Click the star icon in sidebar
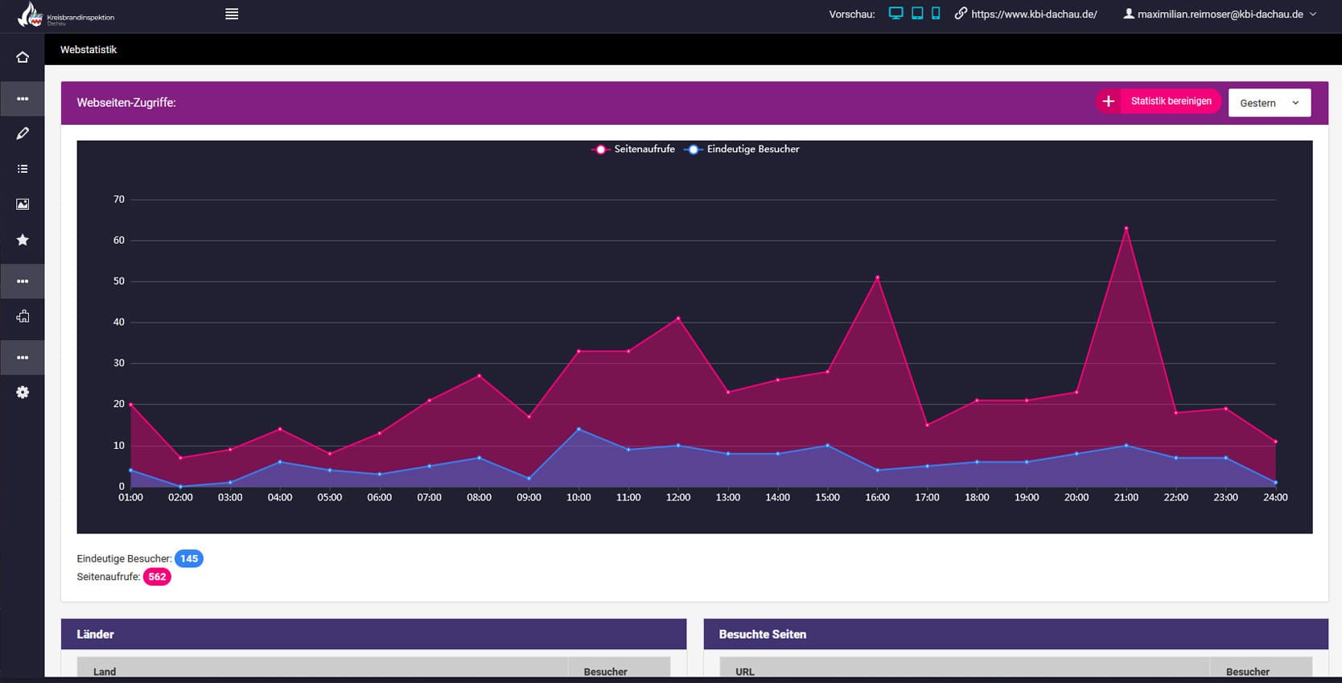1342x683 pixels. 23,240
